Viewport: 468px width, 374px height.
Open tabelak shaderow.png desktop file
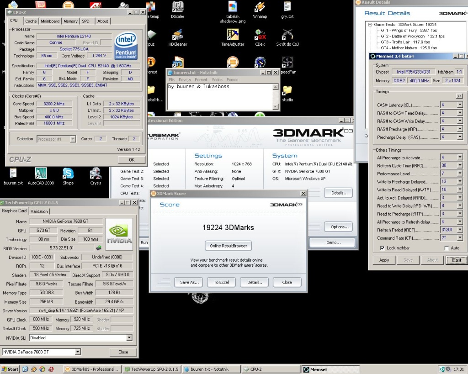[x=233, y=11]
